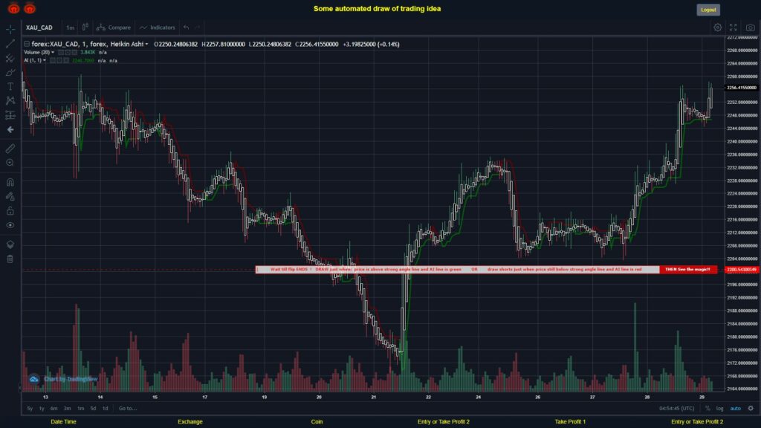Click the balance-scale icon beside Compare
Image resolution: width=761 pixels, height=428 pixels.
[100, 27]
